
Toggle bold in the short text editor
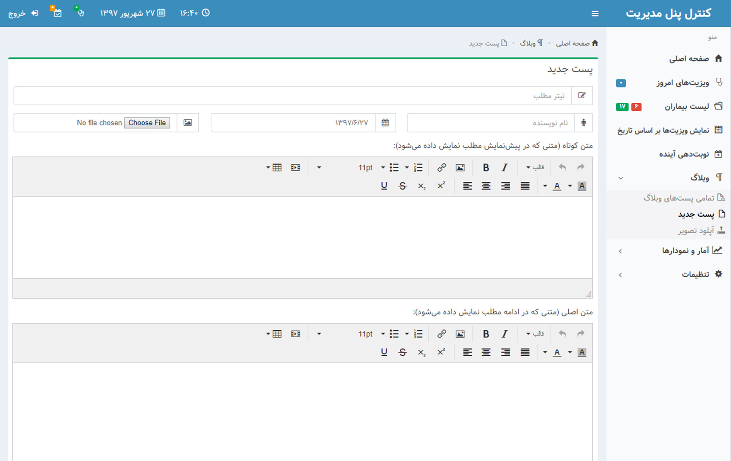pyautogui.click(x=486, y=167)
